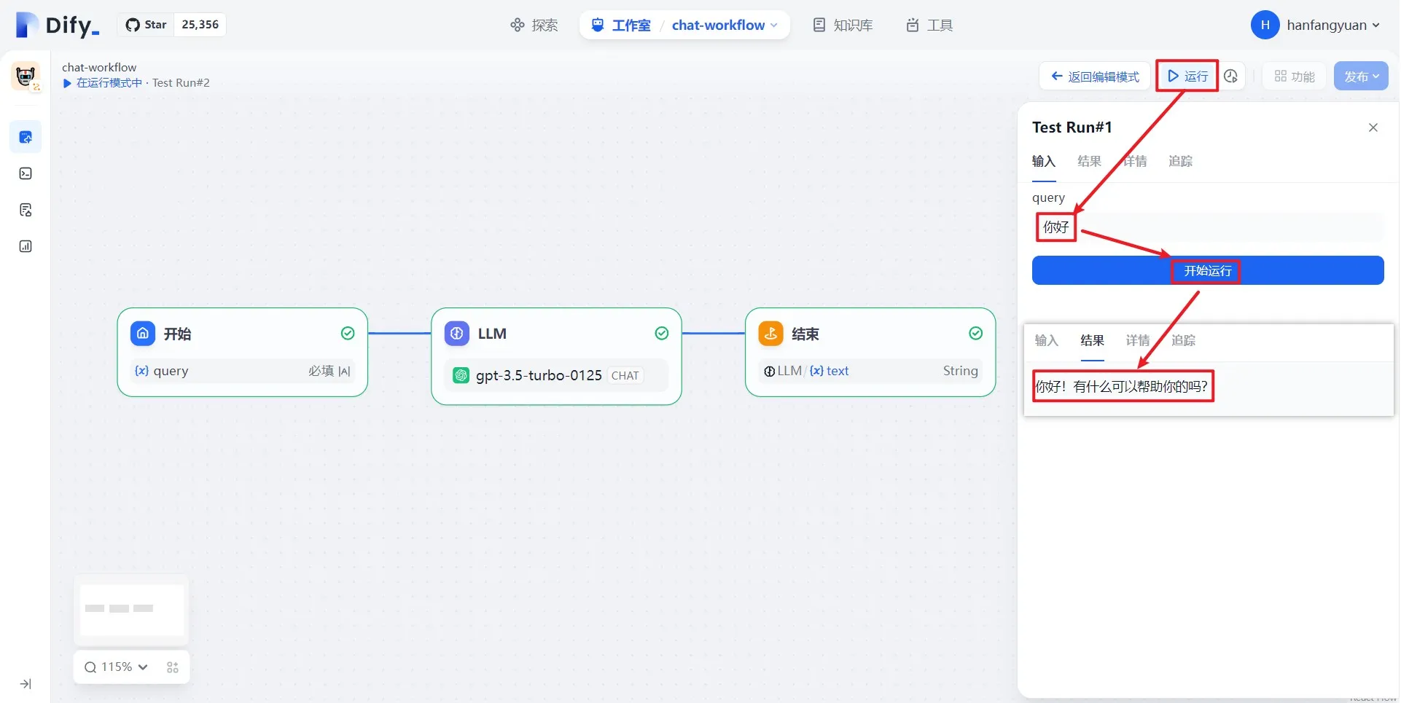Viewport: 1401px width, 703px height.
Task: Click the organize nodes layout icon
Action: tap(173, 667)
